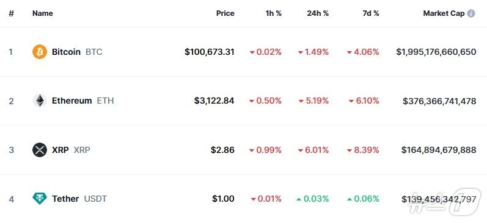The image size is (487, 223).
Task: Sort by the 24h % column header
Action: point(318,13)
